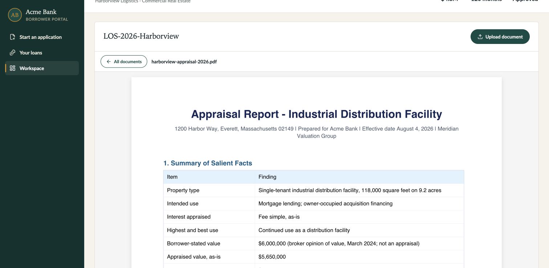Click the Highest and best use label

192,230
